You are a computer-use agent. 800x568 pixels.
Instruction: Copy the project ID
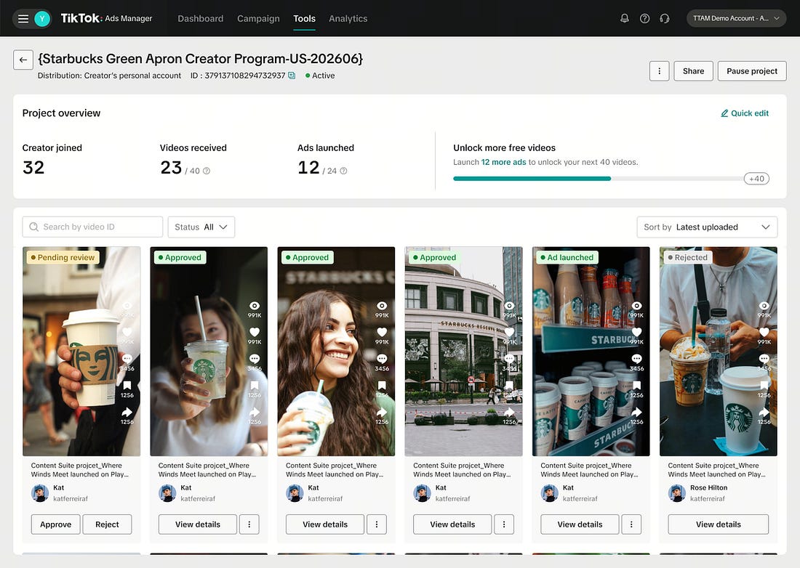pyautogui.click(x=292, y=76)
